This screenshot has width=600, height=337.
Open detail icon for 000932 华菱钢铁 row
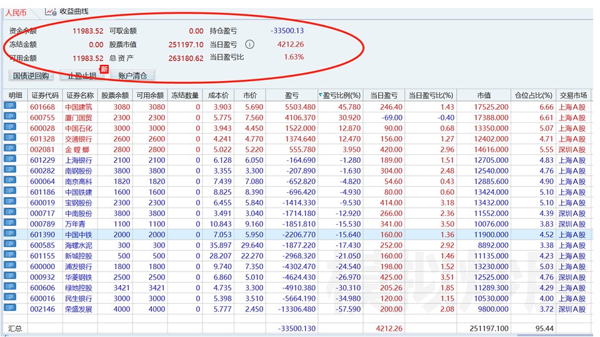point(10,276)
